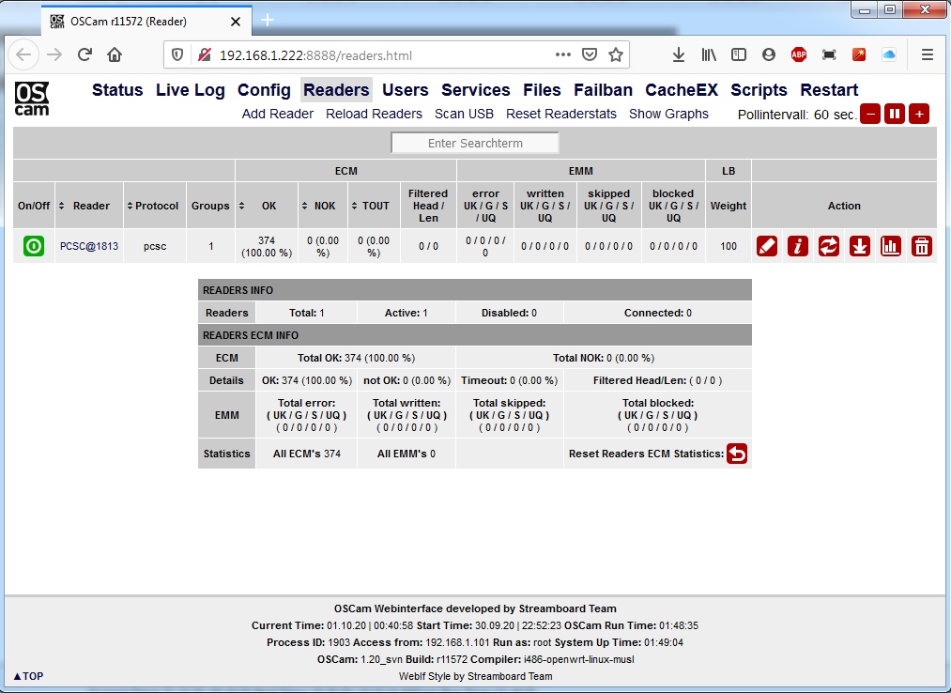Click the browser home icon
Image resolution: width=951 pixels, height=693 pixels.
point(114,55)
